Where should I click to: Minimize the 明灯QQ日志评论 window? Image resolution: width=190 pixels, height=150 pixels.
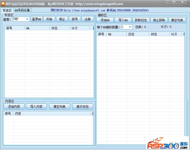pos(167,2)
